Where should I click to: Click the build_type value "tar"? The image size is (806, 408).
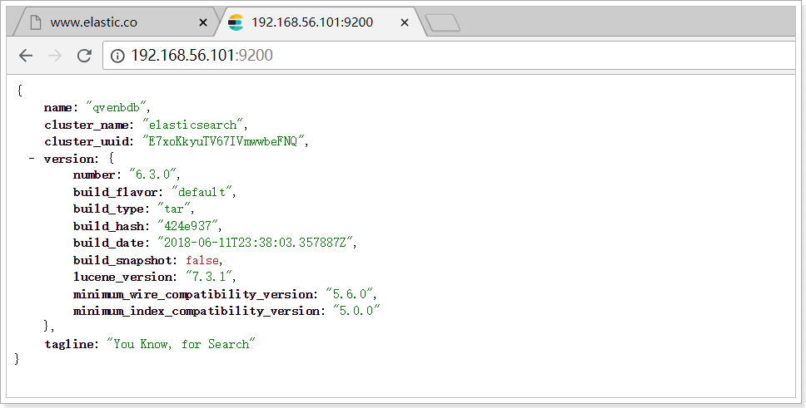(174, 209)
